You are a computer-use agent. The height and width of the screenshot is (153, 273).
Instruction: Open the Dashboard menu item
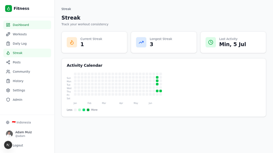click(27, 25)
